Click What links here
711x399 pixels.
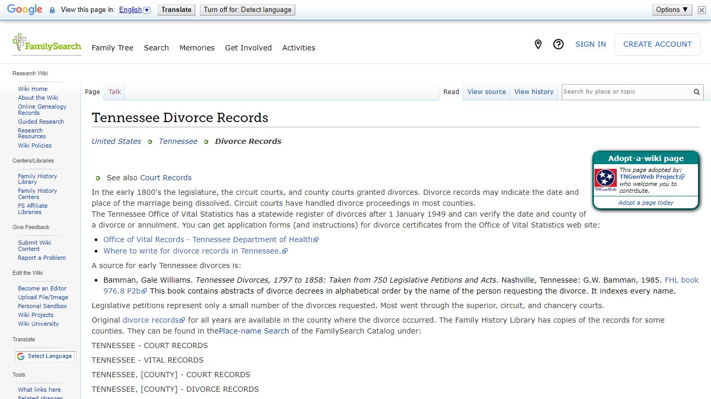[40, 390]
